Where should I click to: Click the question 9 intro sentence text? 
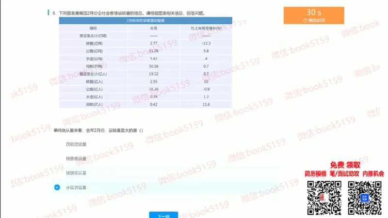click(132, 13)
